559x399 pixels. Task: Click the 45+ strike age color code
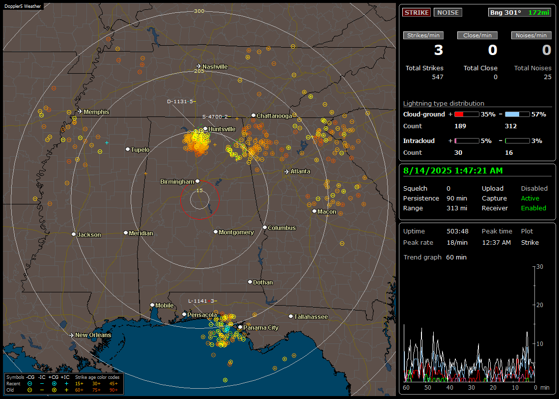(113, 384)
